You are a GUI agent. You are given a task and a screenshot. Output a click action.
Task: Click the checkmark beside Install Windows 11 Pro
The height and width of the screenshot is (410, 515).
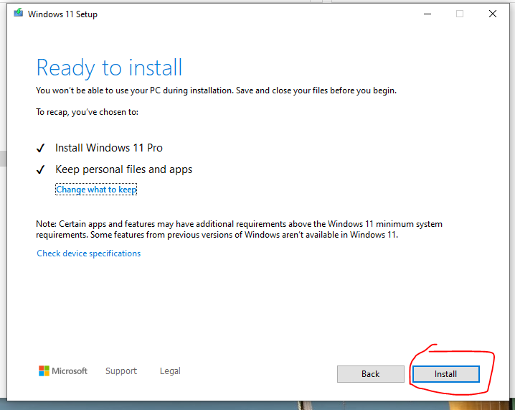pyautogui.click(x=41, y=149)
